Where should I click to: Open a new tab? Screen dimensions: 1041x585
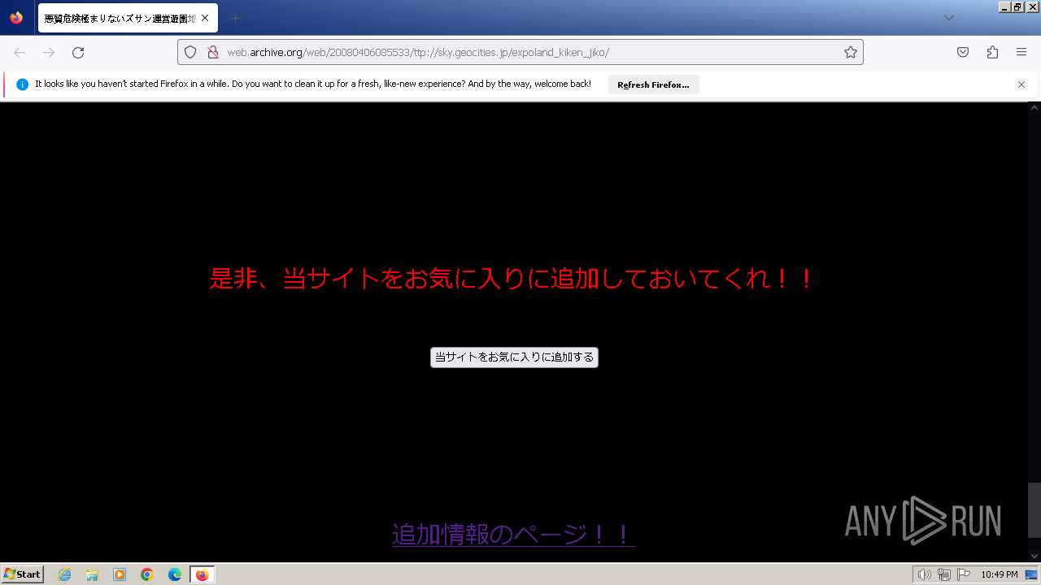click(x=235, y=18)
